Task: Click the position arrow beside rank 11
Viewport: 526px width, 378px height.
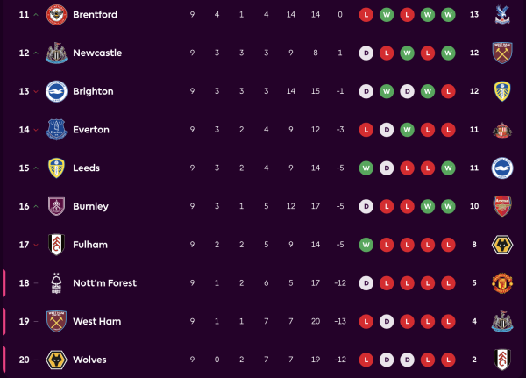Action: (36, 15)
